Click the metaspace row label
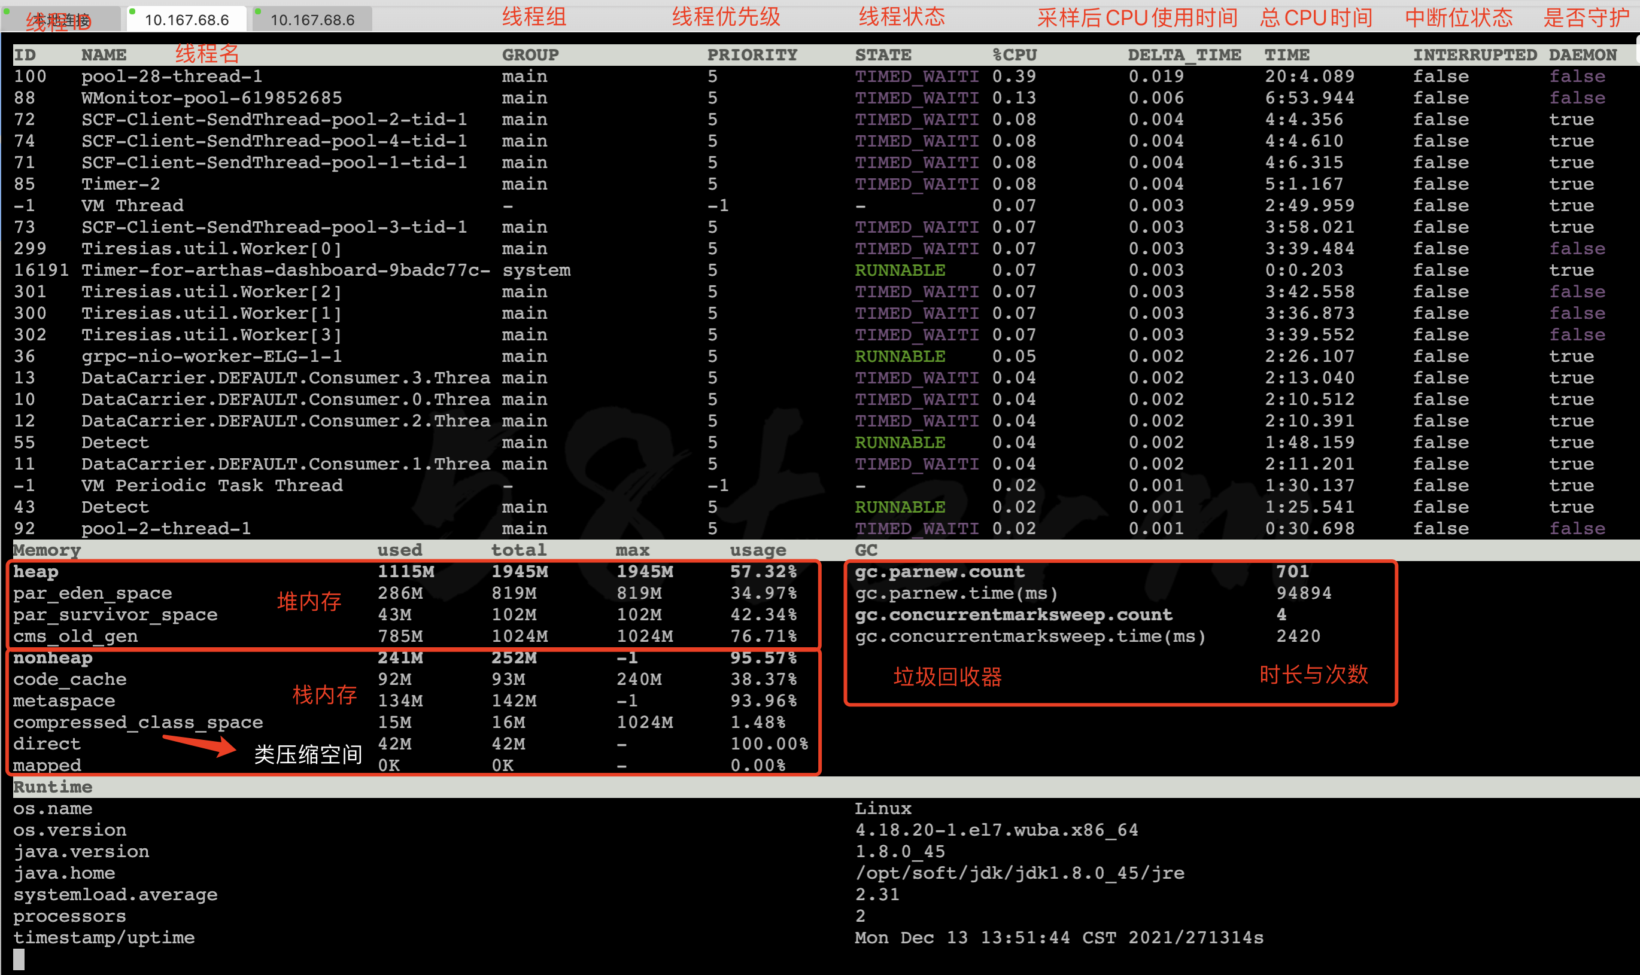Screen dimensions: 1640x975 click(64, 700)
